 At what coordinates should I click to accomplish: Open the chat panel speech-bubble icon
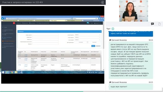pyautogui.click(x=152, y=24)
